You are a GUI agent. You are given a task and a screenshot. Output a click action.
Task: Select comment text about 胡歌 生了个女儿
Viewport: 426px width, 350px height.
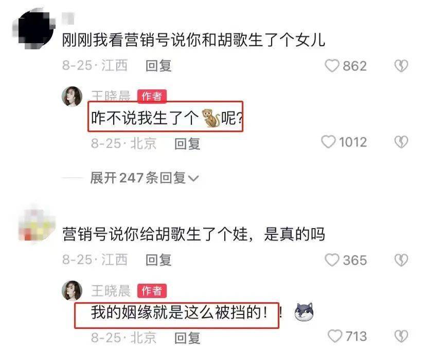coord(193,40)
